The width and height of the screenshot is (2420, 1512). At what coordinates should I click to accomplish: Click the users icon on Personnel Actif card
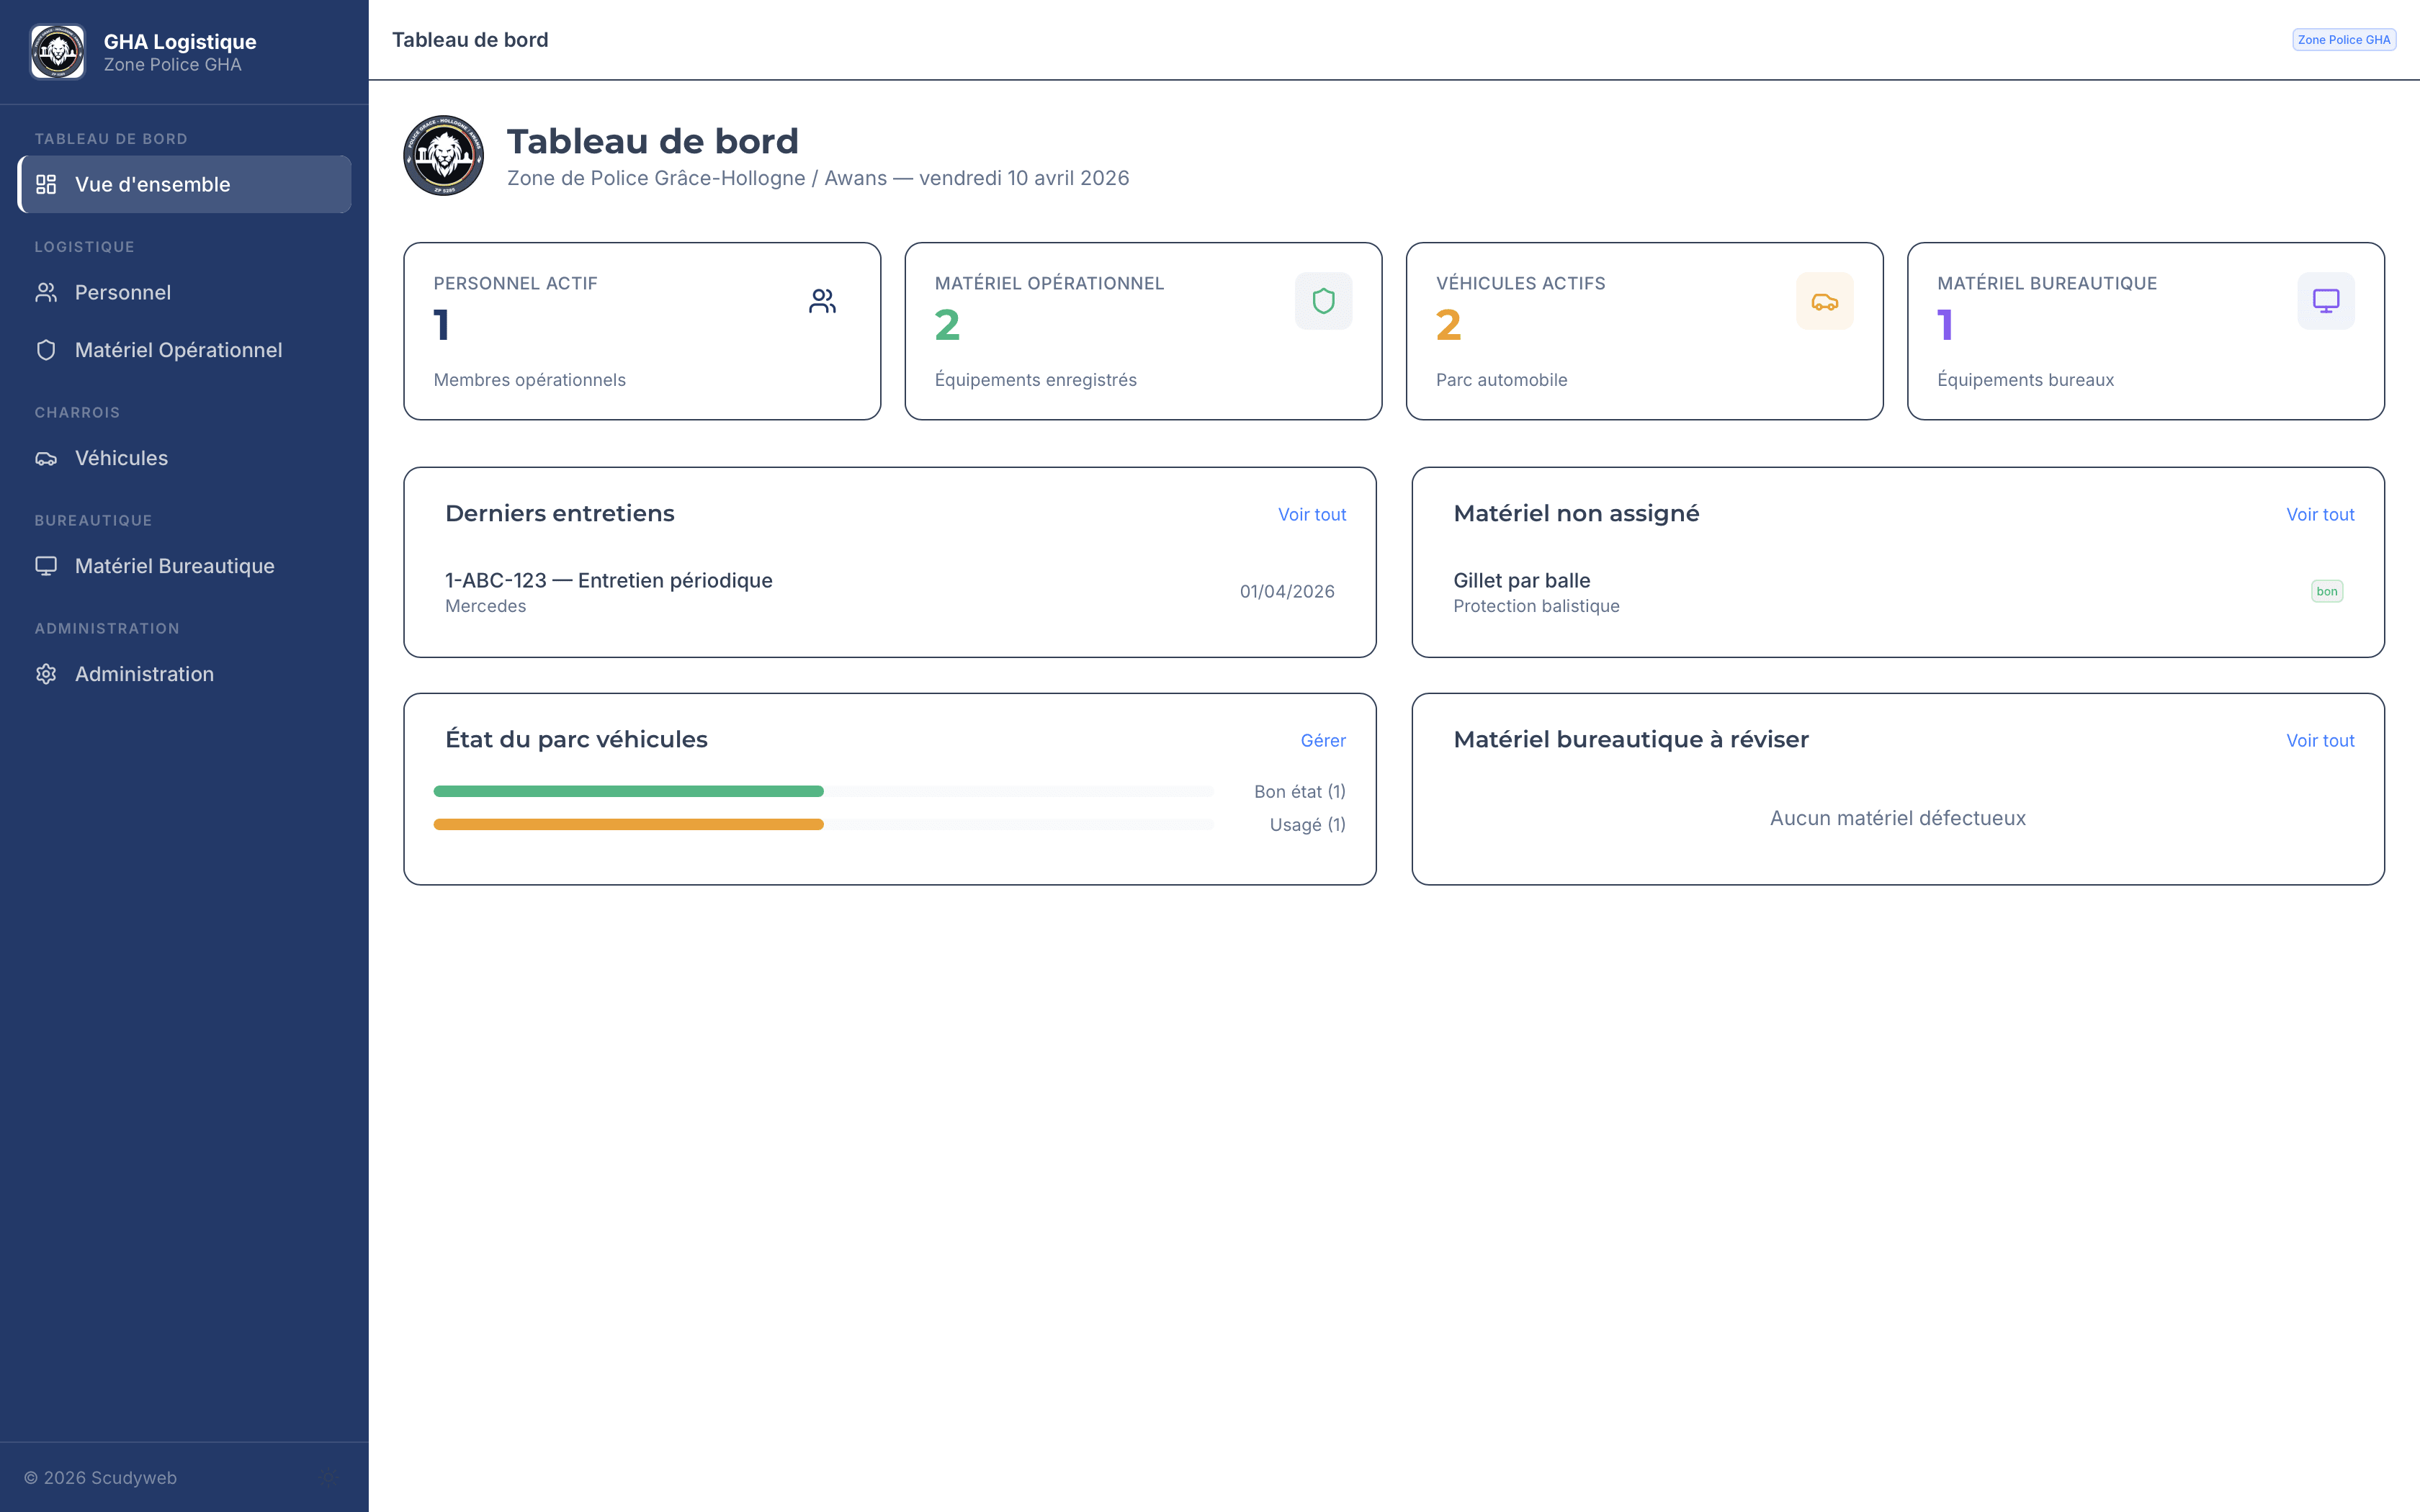point(822,301)
